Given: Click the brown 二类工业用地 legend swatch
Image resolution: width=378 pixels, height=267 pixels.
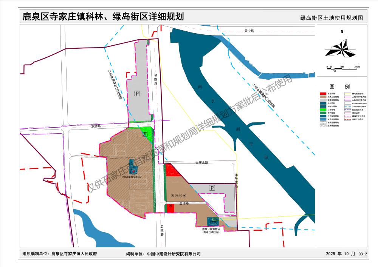Looking at the screenshot, I should (x=323, y=97).
